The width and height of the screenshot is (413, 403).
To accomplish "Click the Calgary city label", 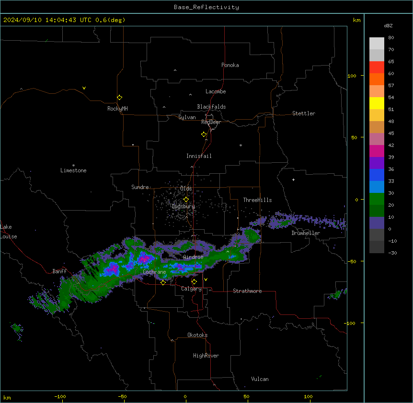I will click(191, 289).
